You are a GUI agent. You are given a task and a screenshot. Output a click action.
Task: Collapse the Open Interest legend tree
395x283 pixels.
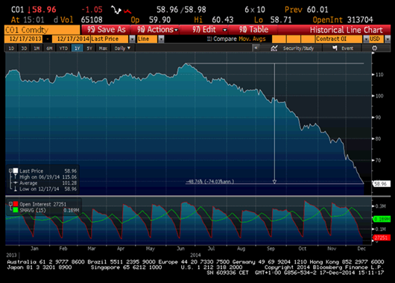[x=10, y=204]
